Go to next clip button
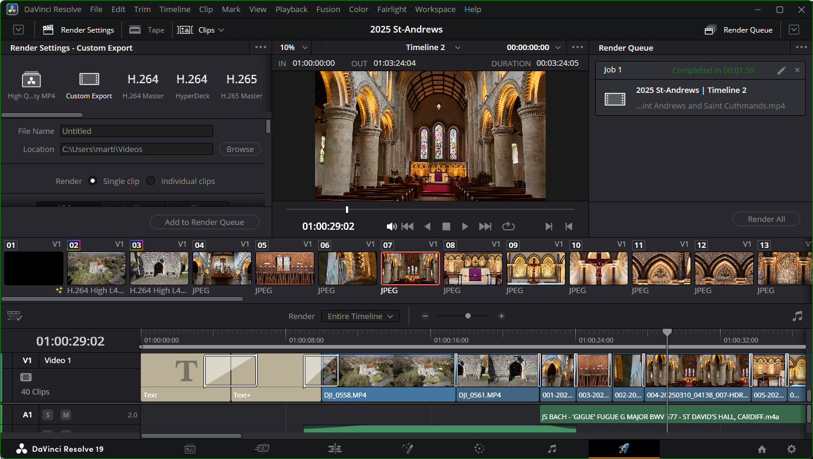Screen dimensions: 813x459 [549, 226]
